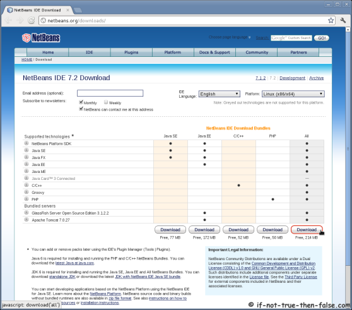Expand info icon beside Java EE row
This screenshot has height=310, width=352.
pyautogui.click(x=26, y=164)
